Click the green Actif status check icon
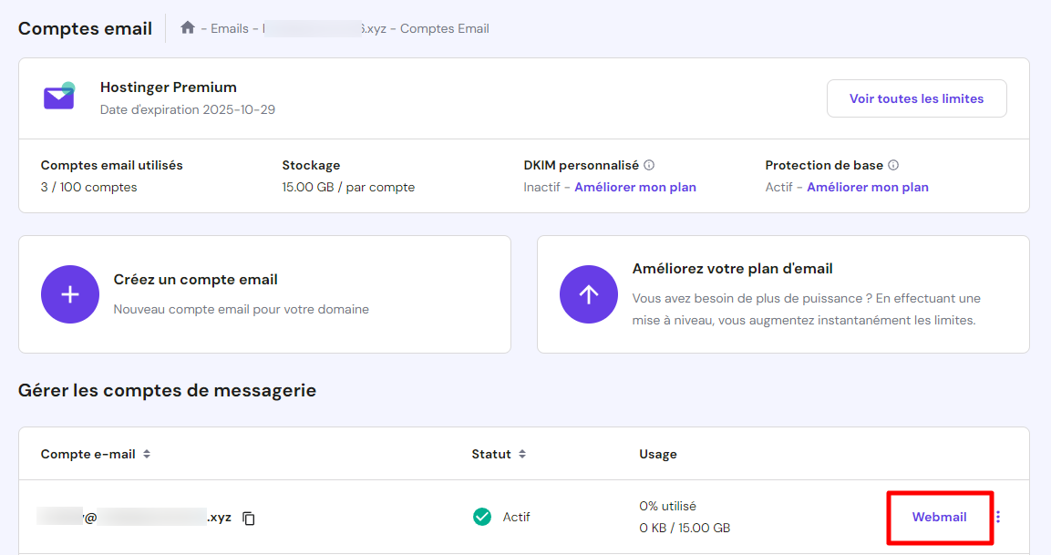The height and width of the screenshot is (555, 1051). [481, 517]
